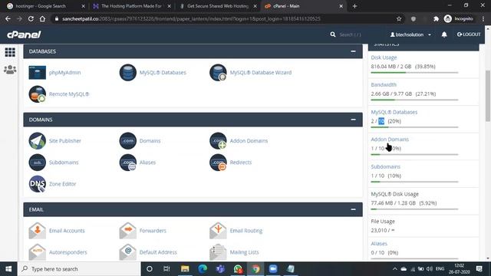Click the page vertical scrollbar

point(488,96)
